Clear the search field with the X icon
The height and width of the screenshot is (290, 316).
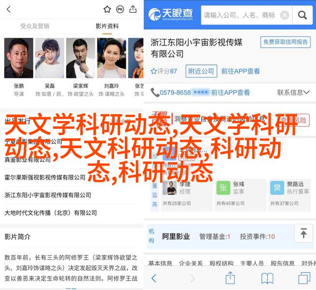pos(285,15)
